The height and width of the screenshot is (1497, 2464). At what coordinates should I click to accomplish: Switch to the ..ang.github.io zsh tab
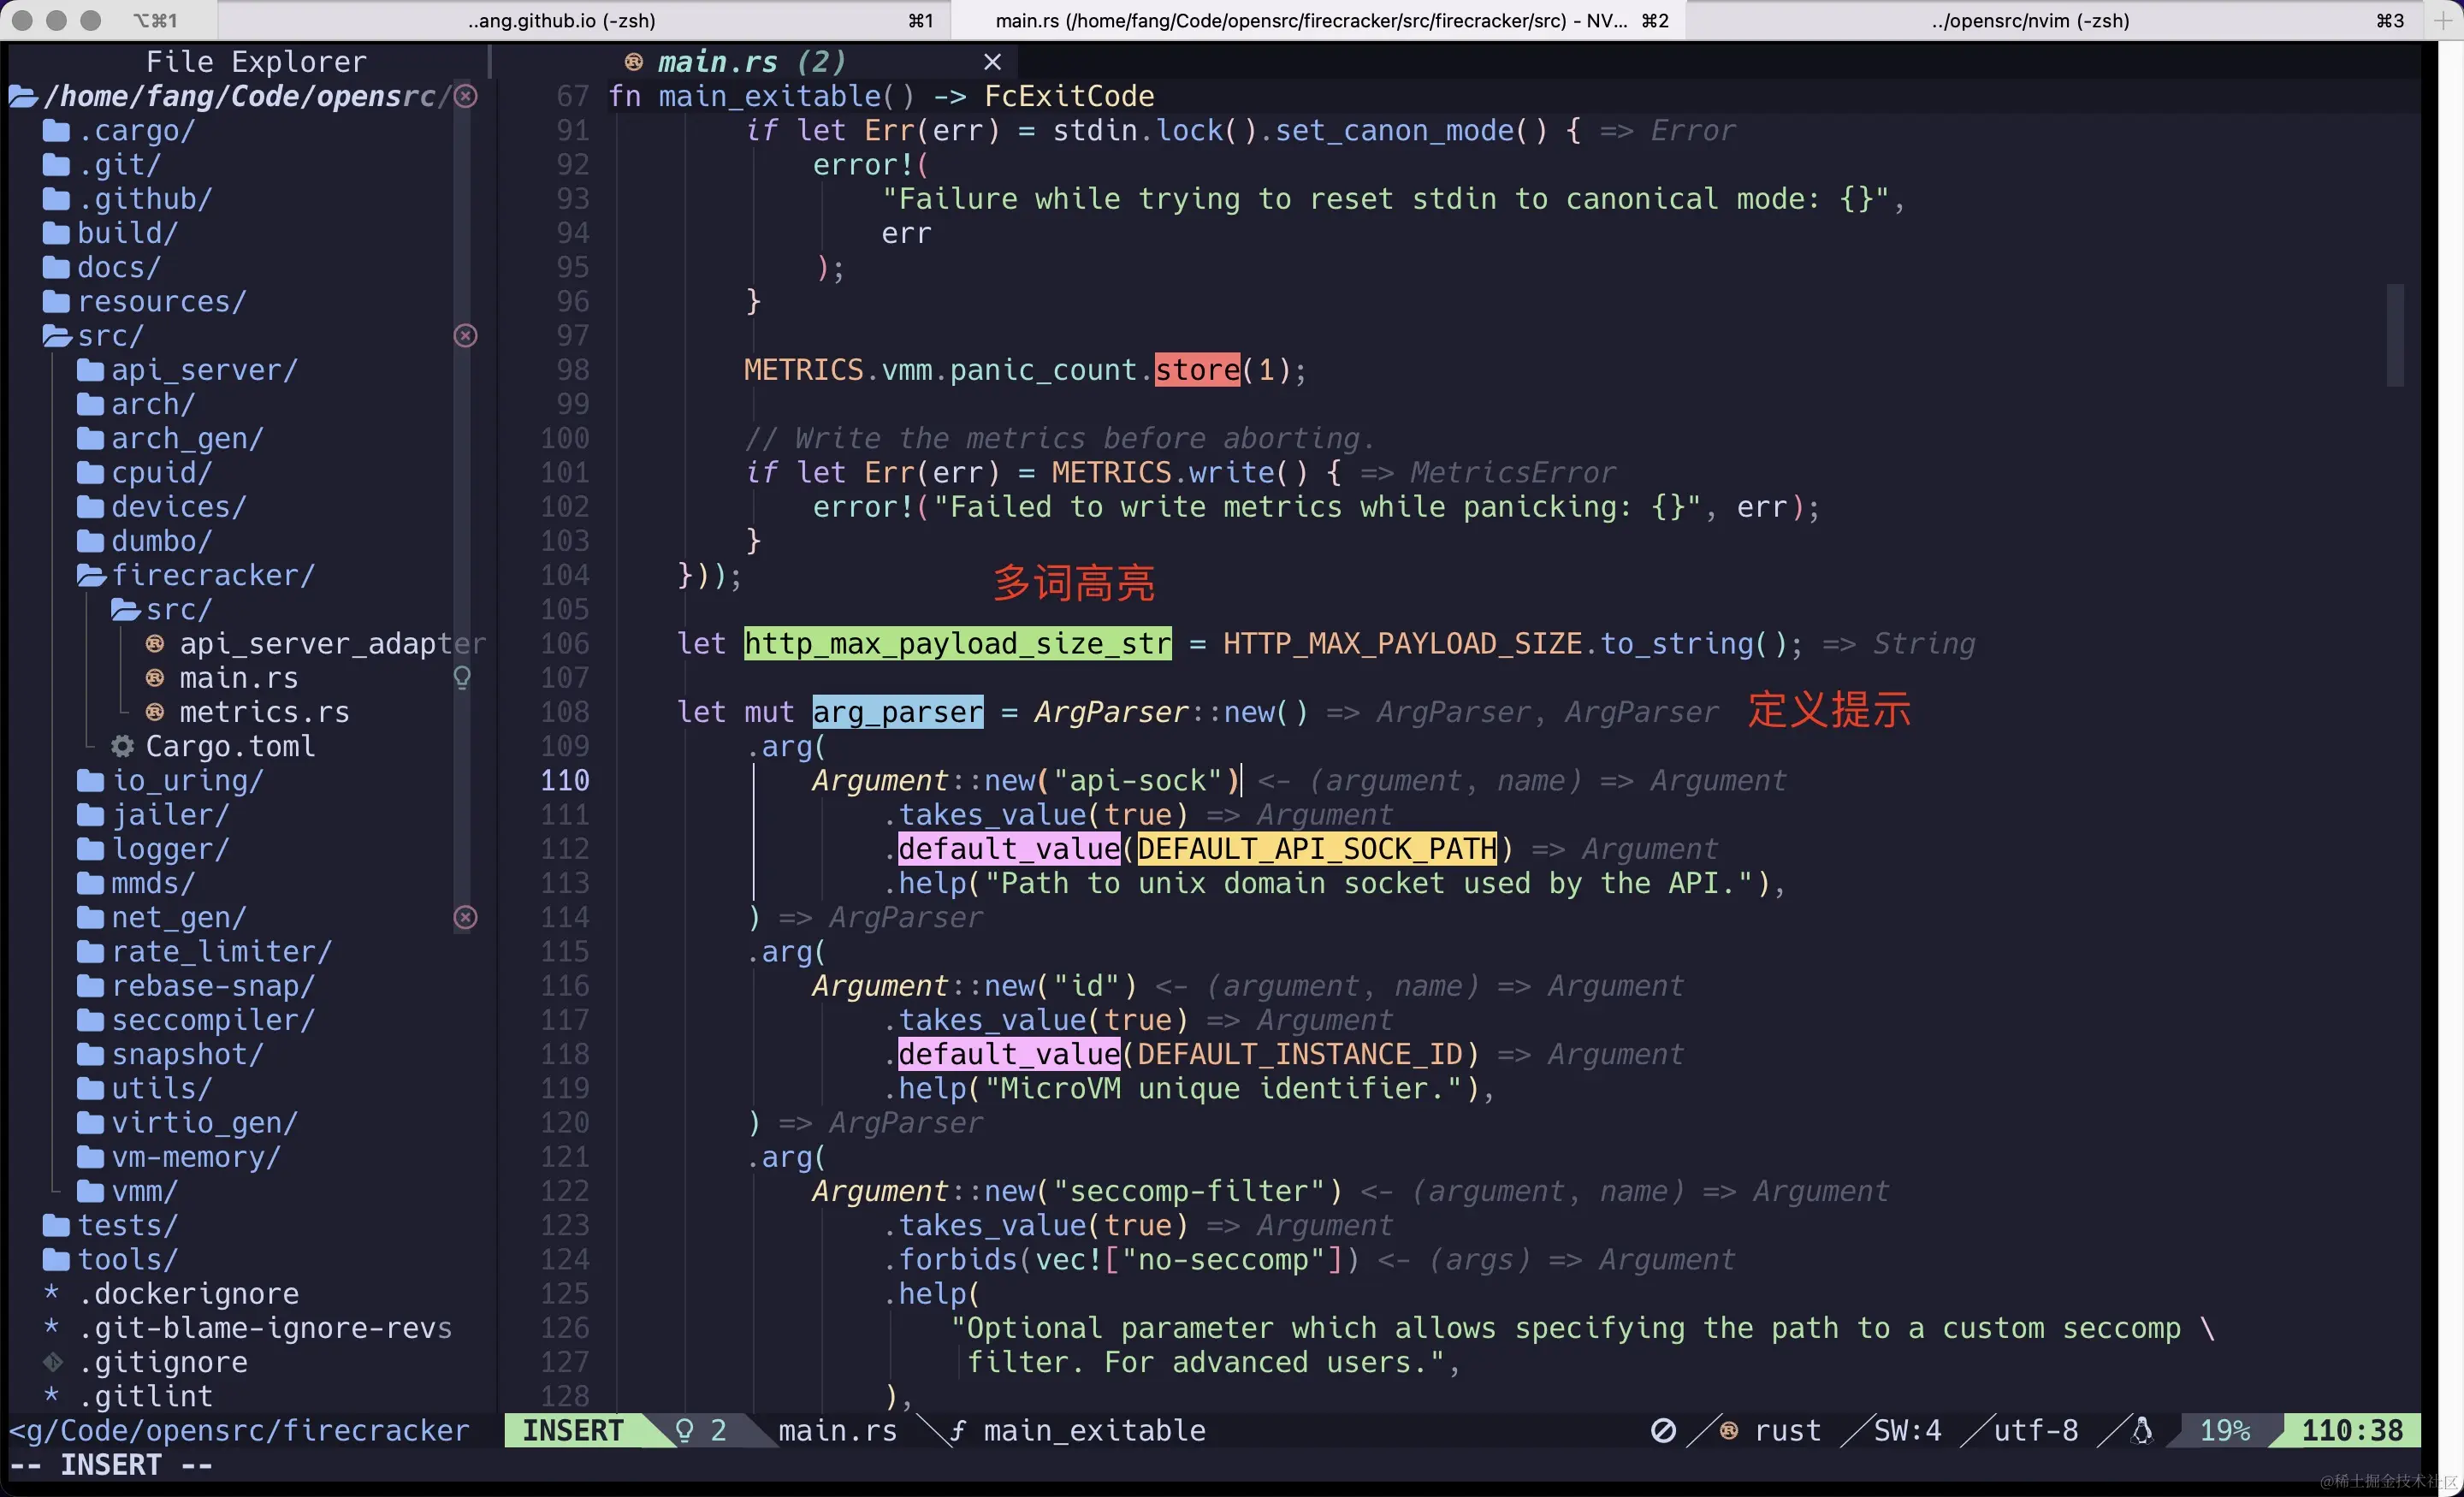pyautogui.click(x=562, y=20)
